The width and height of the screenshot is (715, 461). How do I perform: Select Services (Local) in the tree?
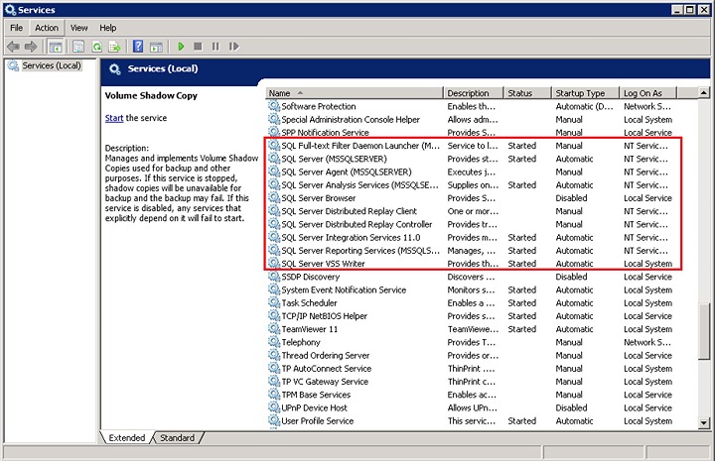tap(51, 66)
